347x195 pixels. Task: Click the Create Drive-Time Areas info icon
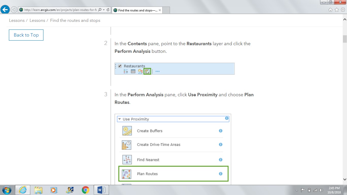click(220, 144)
